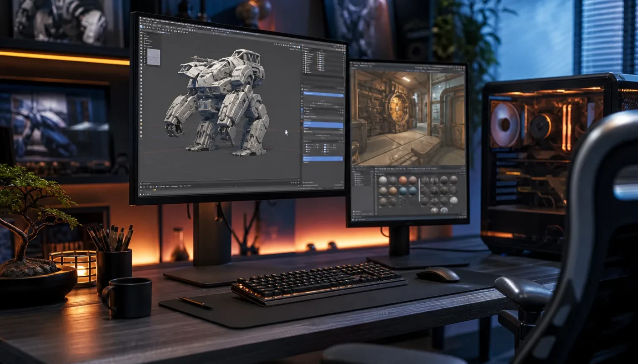The width and height of the screenshot is (638, 364).
Task: Click the vertical scrollbar between the material grids
Action: pos(419,190)
